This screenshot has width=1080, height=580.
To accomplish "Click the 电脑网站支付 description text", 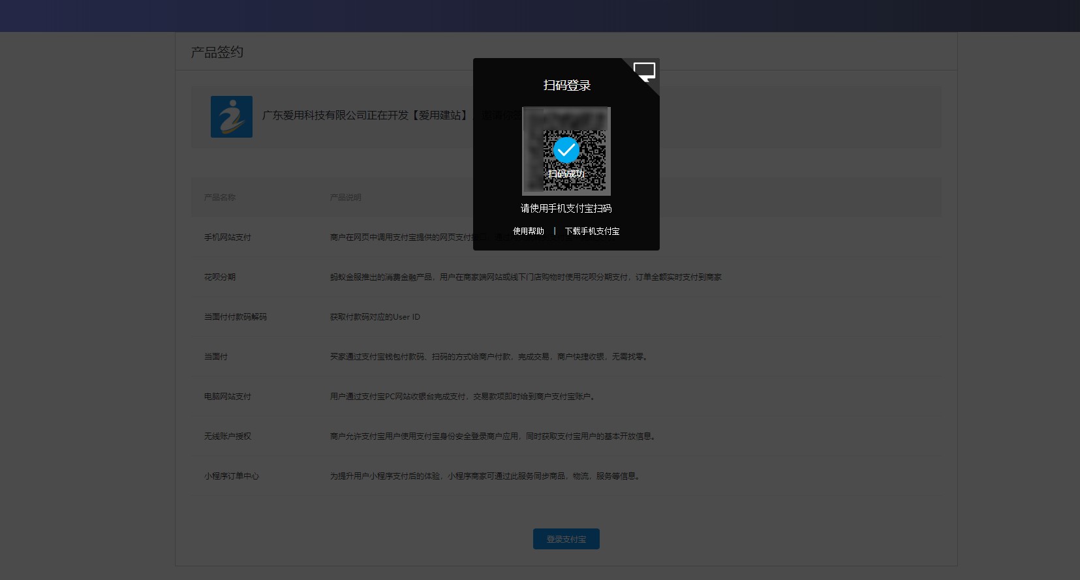I will click(x=463, y=397).
